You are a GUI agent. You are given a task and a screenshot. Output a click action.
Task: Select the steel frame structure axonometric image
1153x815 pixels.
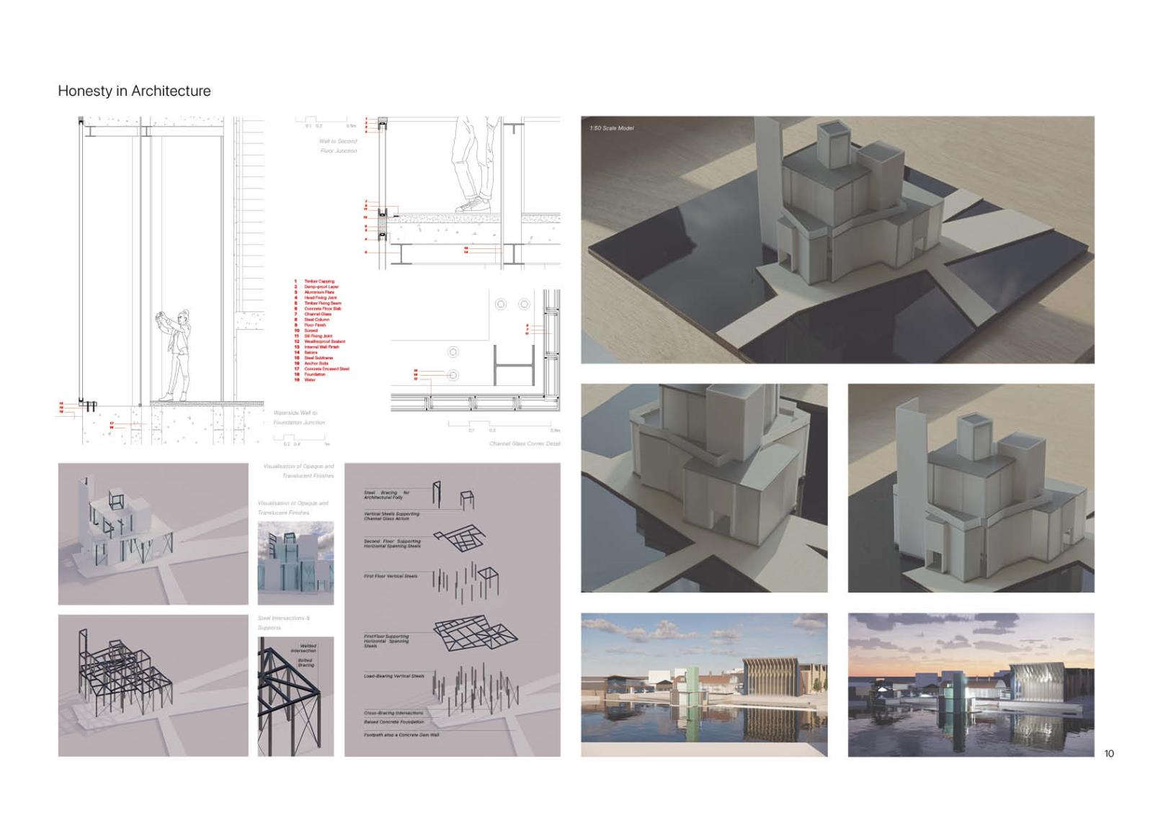coord(153,685)
